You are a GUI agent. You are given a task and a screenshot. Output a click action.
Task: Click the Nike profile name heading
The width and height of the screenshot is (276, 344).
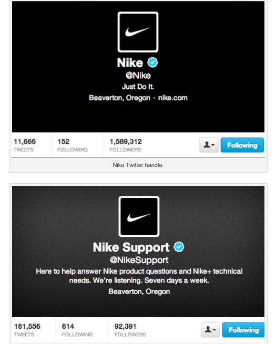[x=130, y=62]
